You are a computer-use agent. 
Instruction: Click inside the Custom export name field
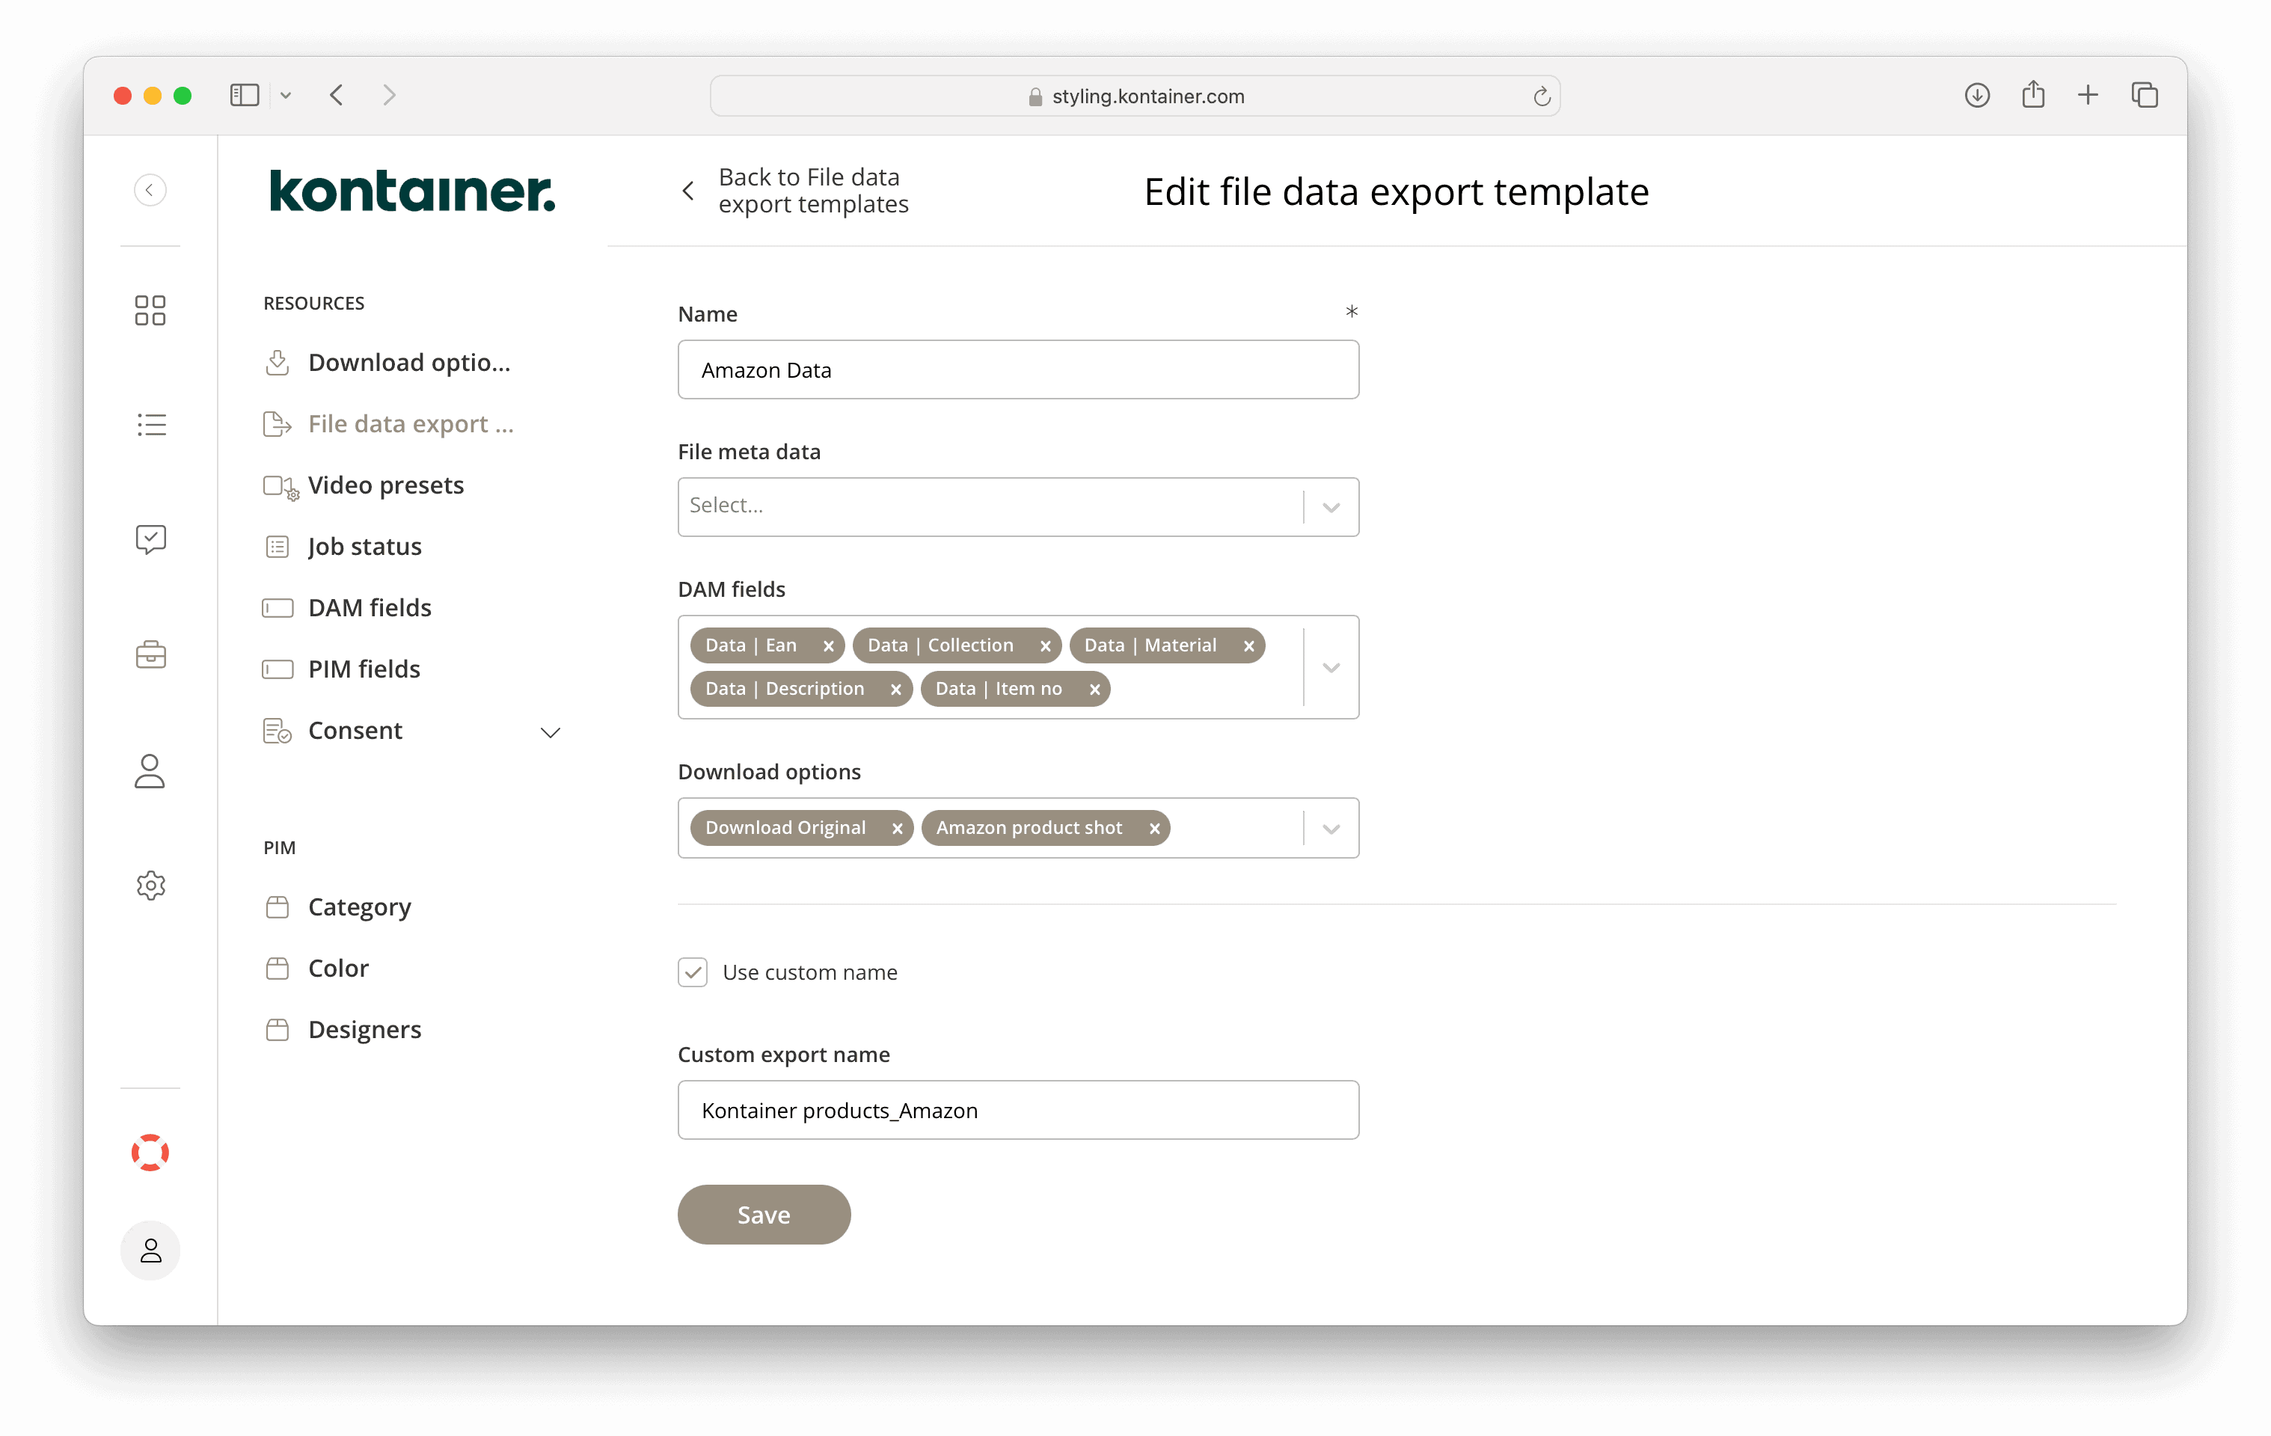pos(1017,1110)
